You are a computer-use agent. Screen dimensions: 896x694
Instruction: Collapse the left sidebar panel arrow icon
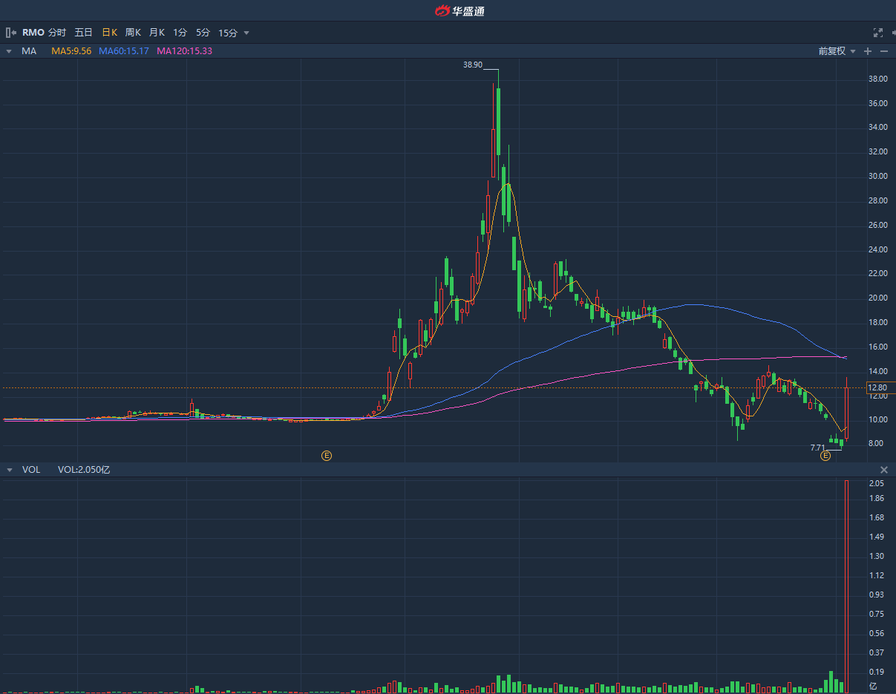coord(10,33)
